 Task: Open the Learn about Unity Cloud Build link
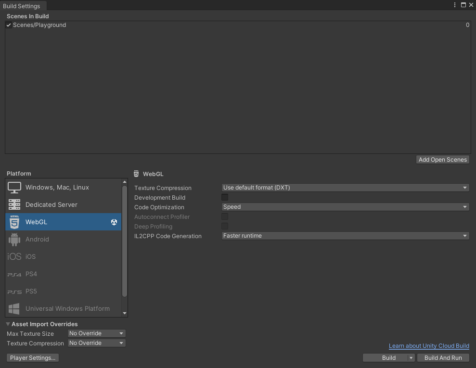(429, 346)
